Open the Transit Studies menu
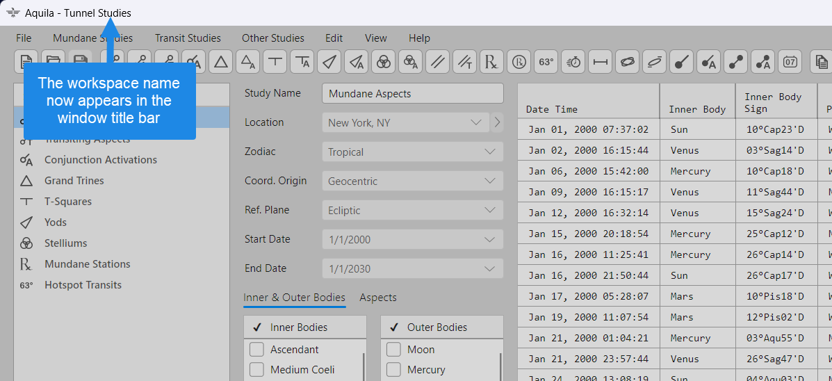 pos(188,38)
